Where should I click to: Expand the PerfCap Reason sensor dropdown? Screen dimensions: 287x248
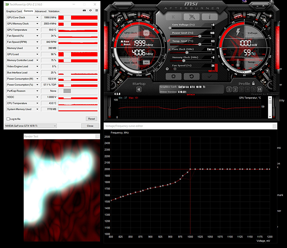click(x=37, y=91)
